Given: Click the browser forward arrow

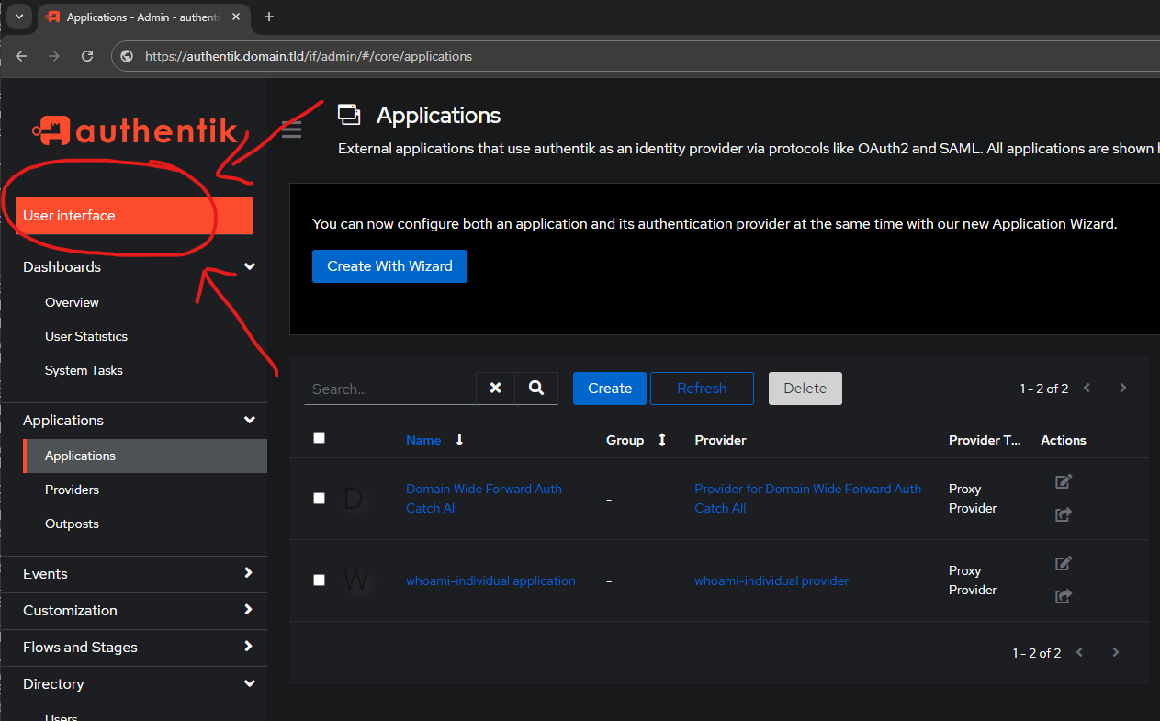Looking at the screenshot, I should (54, 56).
